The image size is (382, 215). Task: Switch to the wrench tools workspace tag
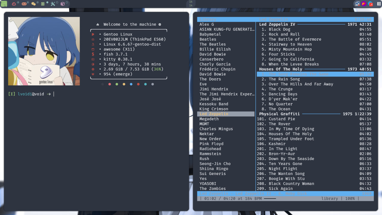pos(53,4)
